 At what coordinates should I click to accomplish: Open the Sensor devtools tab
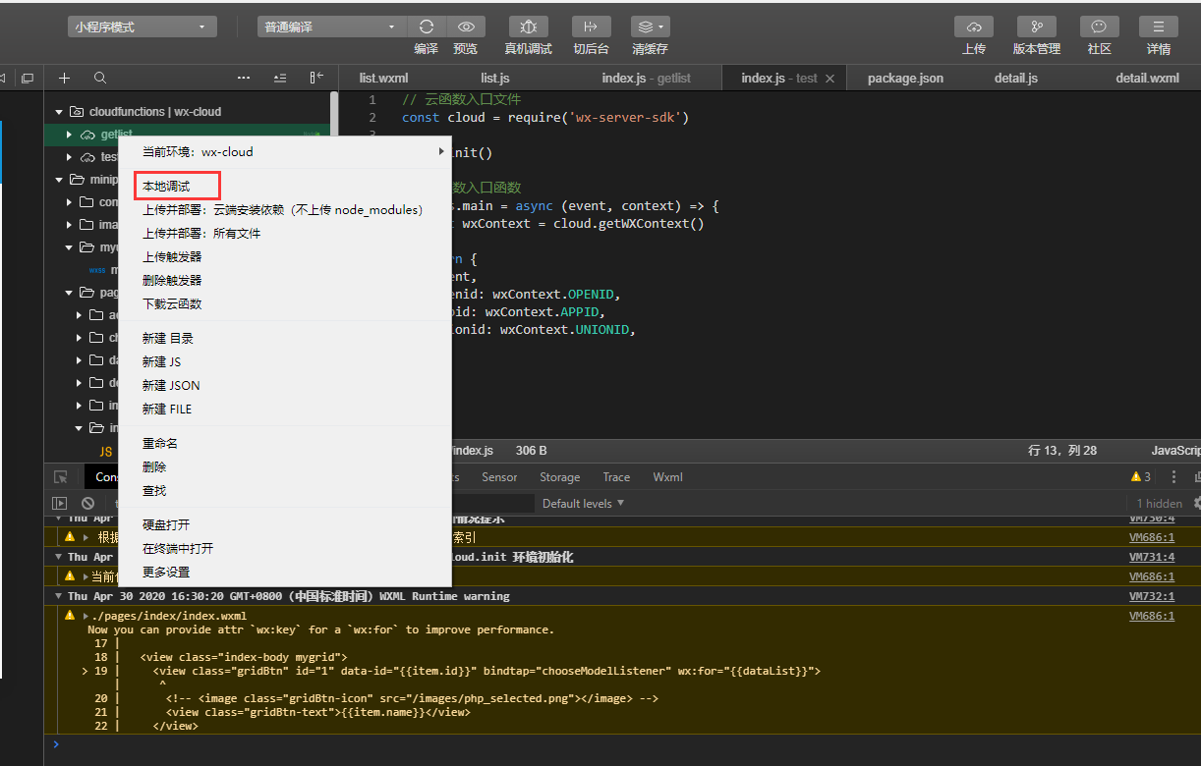tap(499, 477)
